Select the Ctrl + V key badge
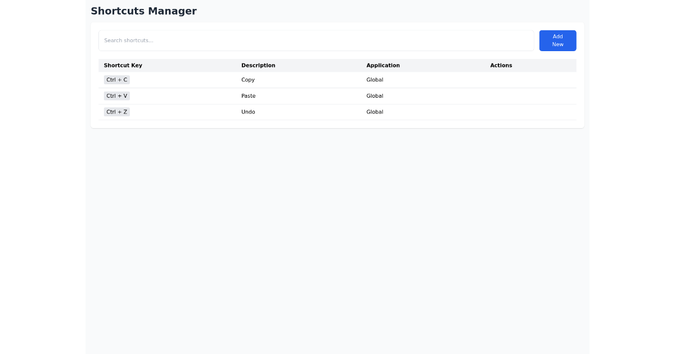The height and width of the screenshot is (354, 675). 116,96
